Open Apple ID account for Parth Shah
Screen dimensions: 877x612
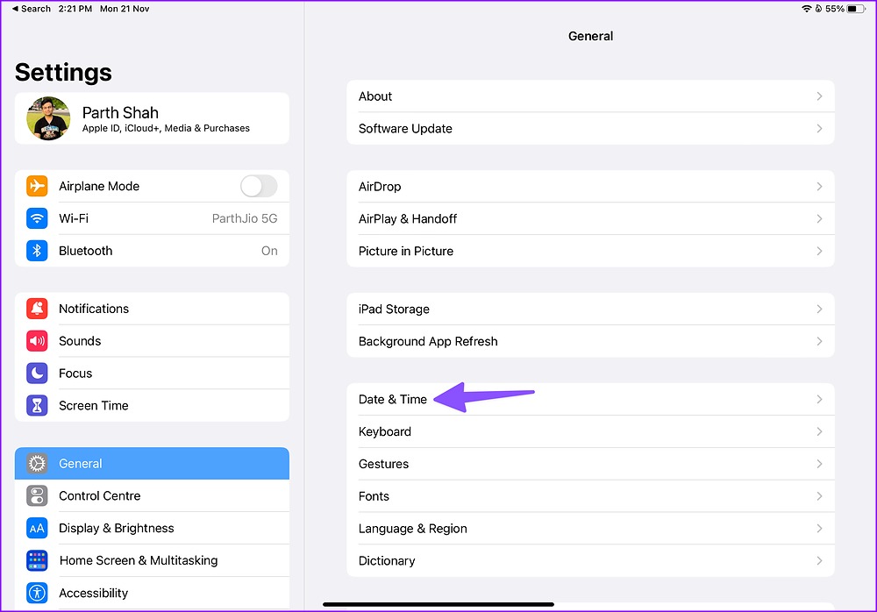tap(152, 118)
